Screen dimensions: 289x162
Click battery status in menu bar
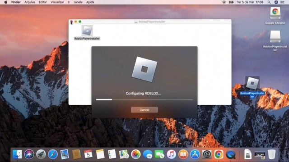pyautogui.click(x=231, y=2)
